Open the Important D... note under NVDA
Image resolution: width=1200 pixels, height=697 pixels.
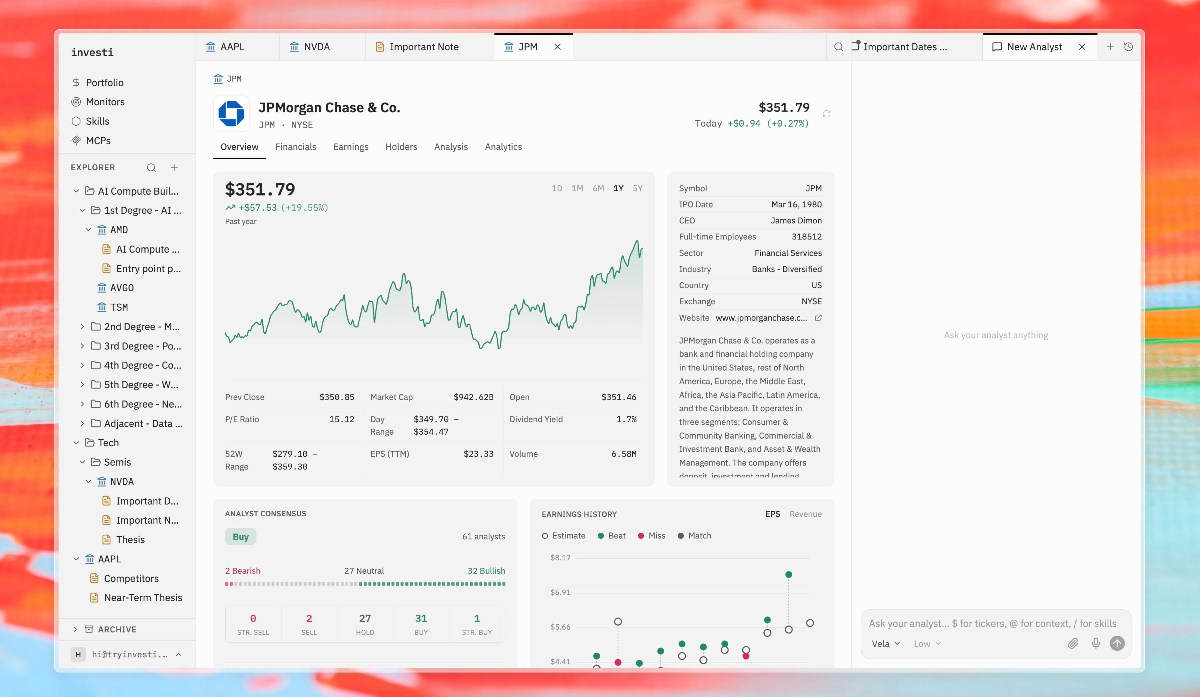coord(147,501)
